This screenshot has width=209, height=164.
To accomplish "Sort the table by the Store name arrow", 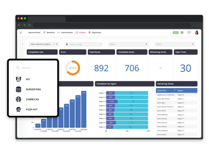I will 174,90.
